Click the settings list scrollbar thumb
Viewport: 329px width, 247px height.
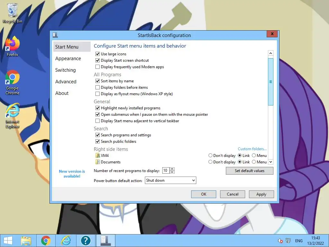pyautogui.click(x=271, y=82)
